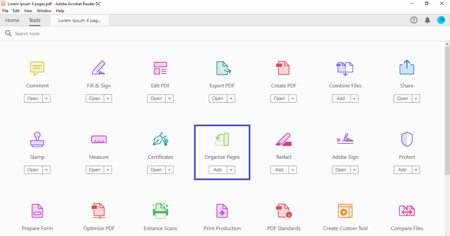Choose the Optimize PDF icon
Image resolution: width=450 pixels, height=236 pixels.
98,211
